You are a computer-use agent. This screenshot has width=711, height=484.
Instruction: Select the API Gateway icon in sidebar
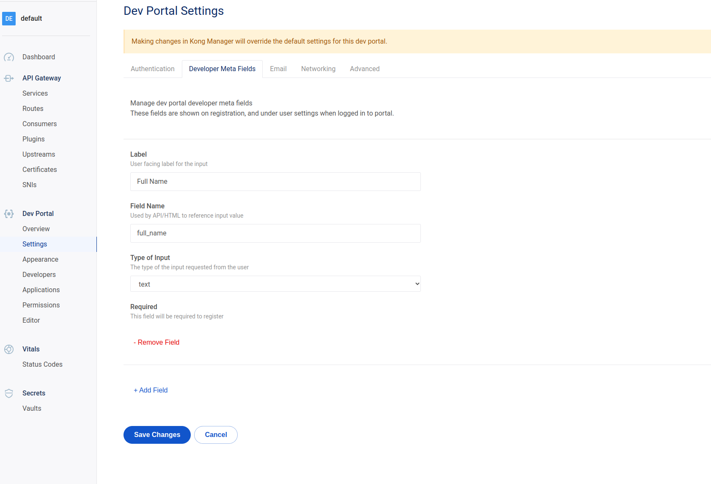(x=9, y=78)
